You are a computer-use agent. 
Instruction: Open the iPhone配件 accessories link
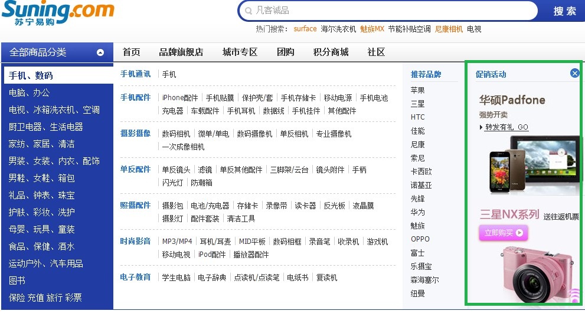(180, 98)
